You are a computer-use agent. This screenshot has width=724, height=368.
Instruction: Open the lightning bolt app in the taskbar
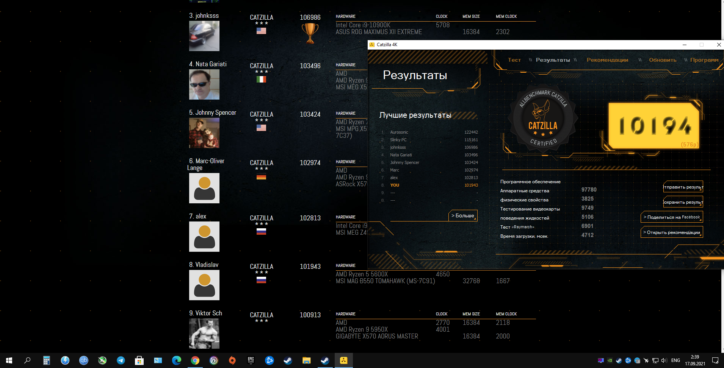click(65, 360)
